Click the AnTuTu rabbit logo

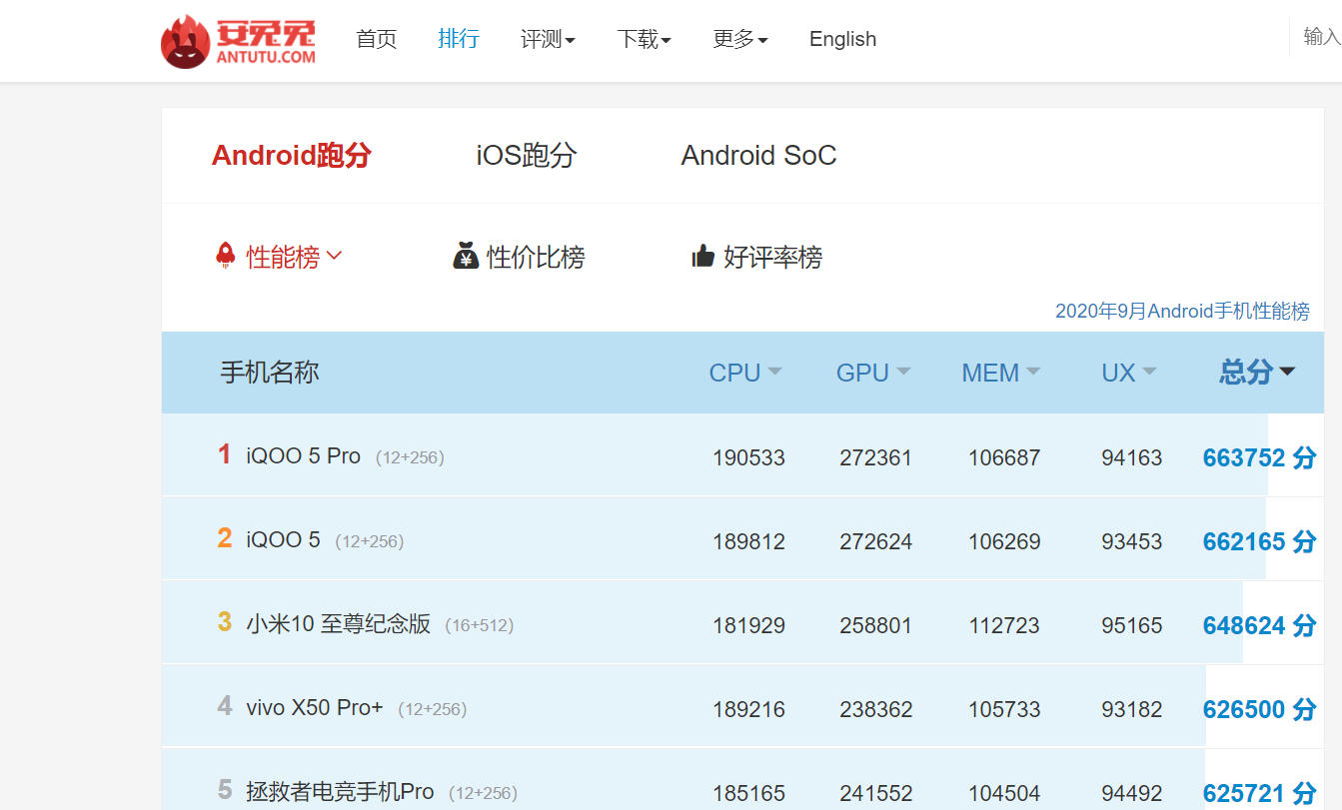(x=186, y=40)
